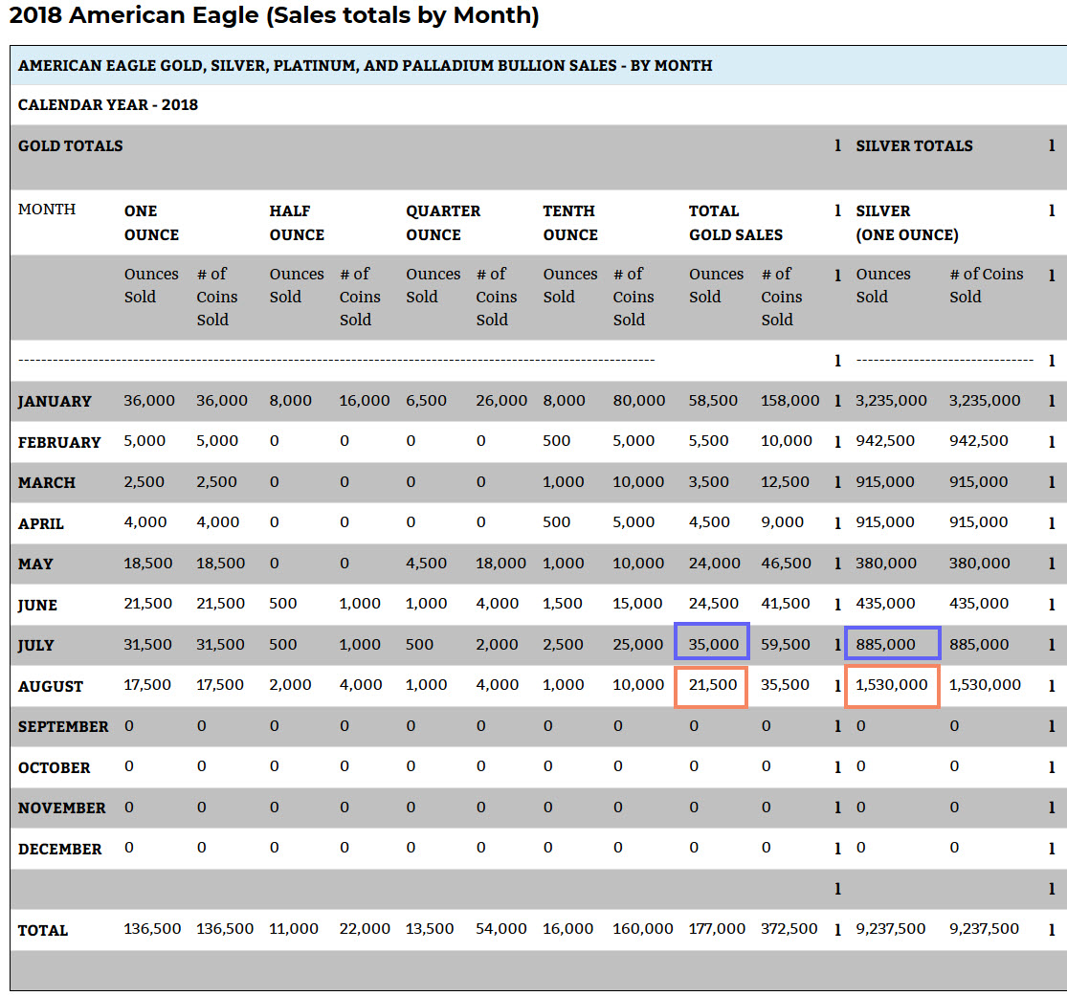This screenshot has width=1067, height=996.
Task: Select the "SEPTEMBER" row label
Action: click(x=63, y=726)
